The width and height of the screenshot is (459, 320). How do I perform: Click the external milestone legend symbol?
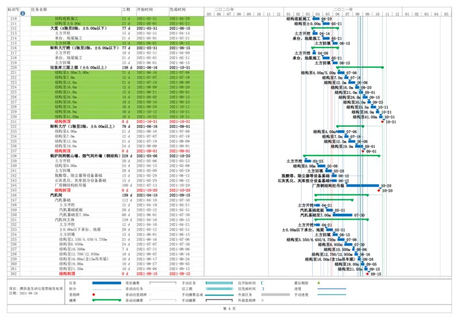tap(262, 300)
